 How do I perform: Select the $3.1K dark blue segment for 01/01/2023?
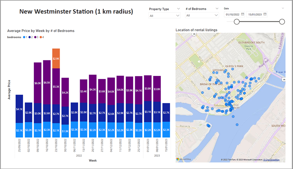pyautogui.click(x=148, y=112)
